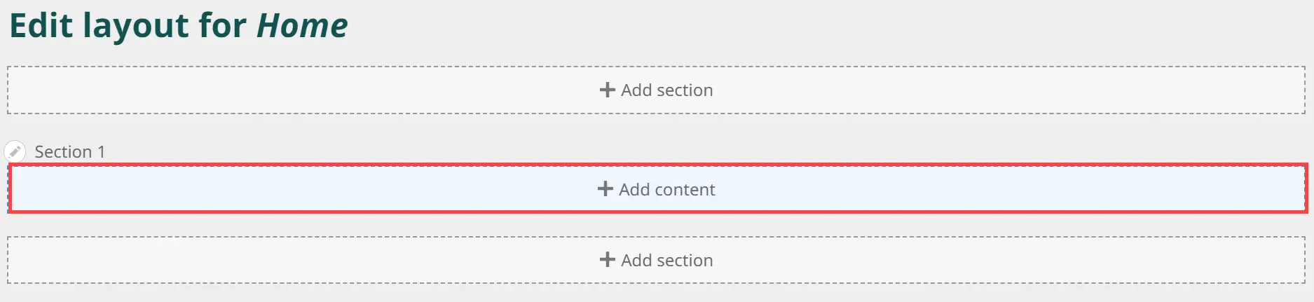Click the plus icon next to Add content
Screen dimensions: 1314x302
tap(605, 189)
